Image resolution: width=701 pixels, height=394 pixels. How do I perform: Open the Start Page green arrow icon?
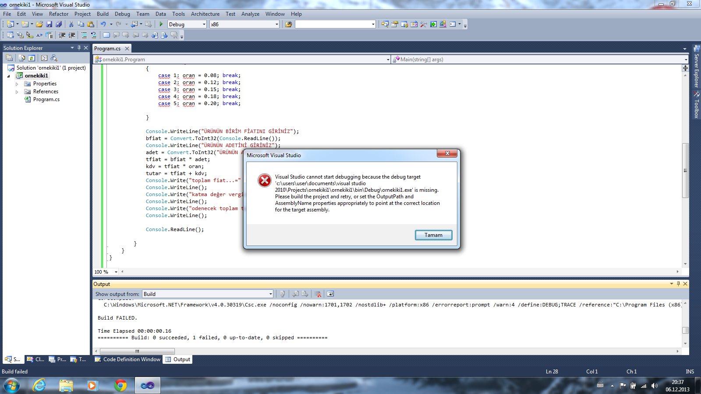coord(433,24)
